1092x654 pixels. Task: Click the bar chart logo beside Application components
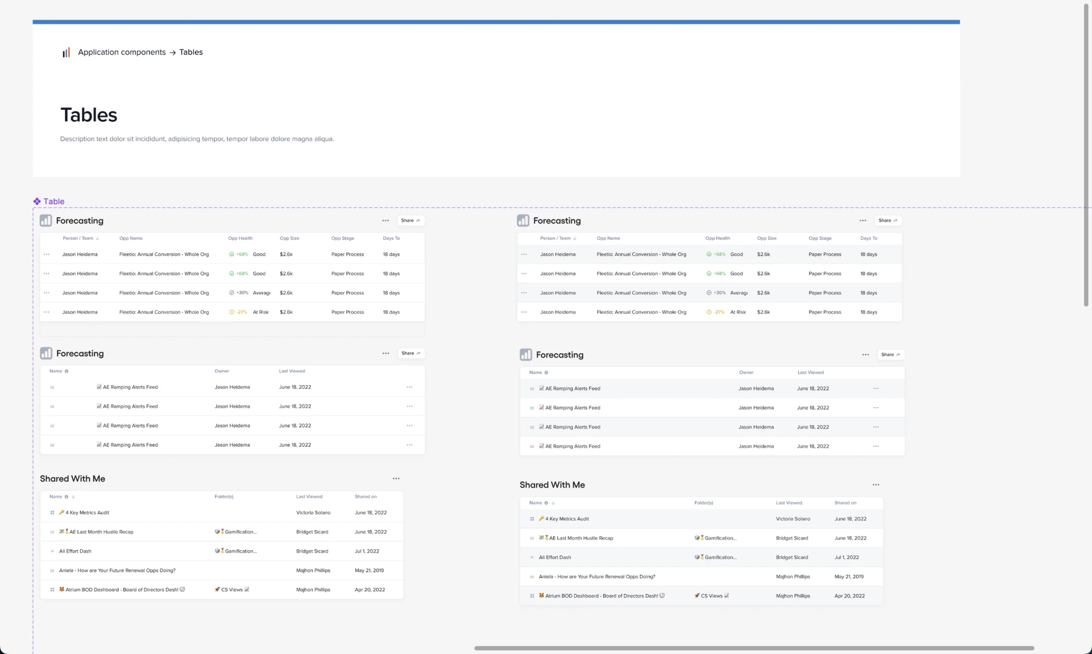tap(66, 52)
